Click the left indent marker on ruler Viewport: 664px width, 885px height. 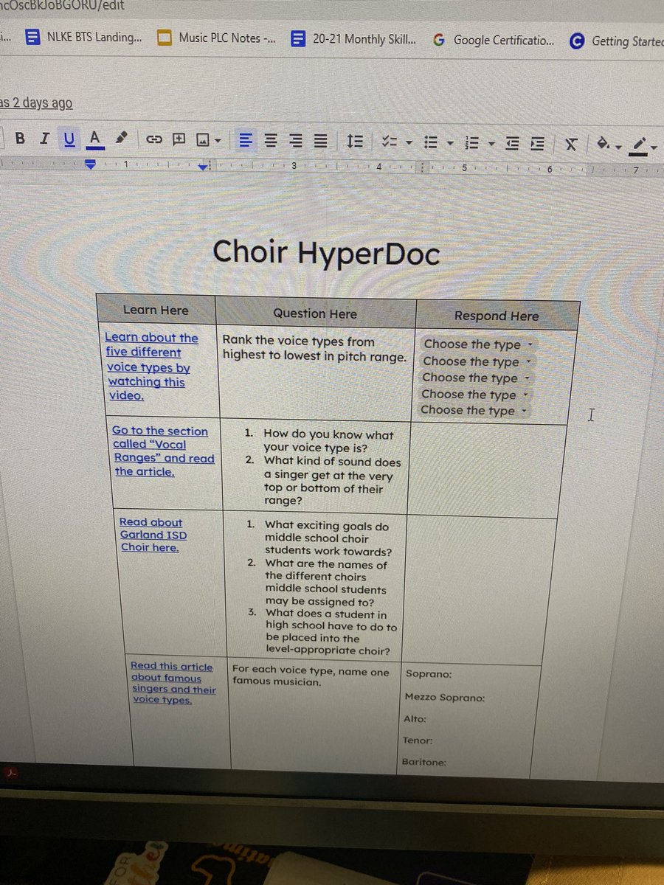pos(91,165)
